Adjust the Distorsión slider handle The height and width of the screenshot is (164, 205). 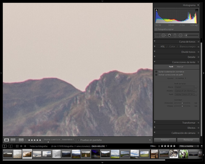tap(182, 103)
